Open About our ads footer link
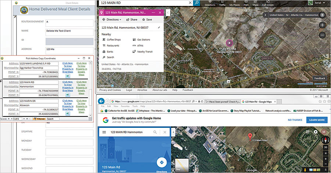Viewport: 331px width, 173px height. (x=160, y=90)
